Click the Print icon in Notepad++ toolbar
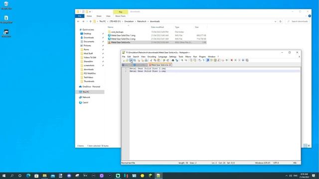Screen dimensions: 319x179 pyautogui.click(x=146, y=60)
